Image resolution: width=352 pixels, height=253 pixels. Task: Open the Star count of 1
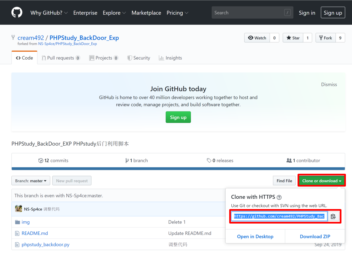(x=308, y=38)
